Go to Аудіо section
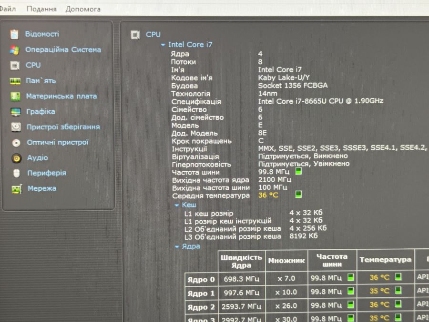The image size is (429, 322). pyautogui.click(x=38, y=158)
